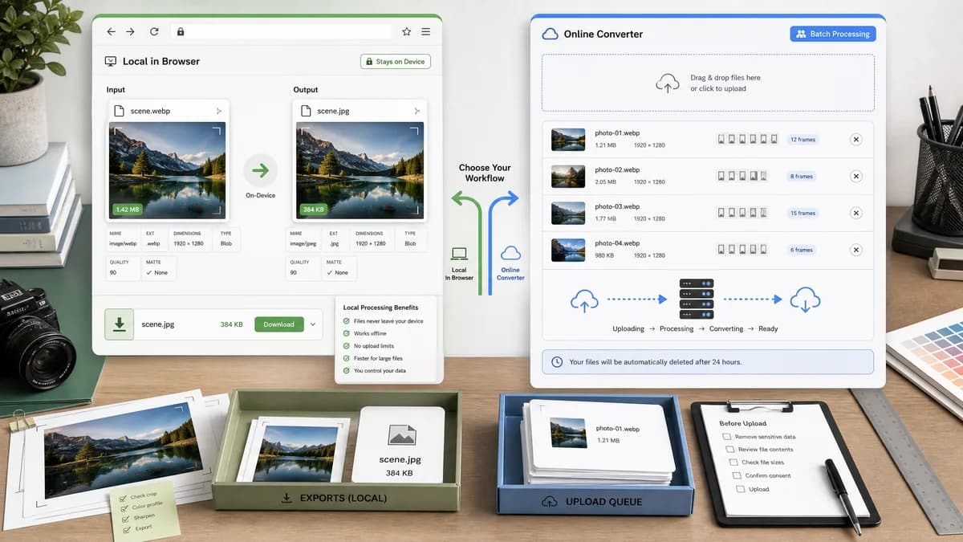963x542 pixels.
Task: Select the Output scene.jpg preview image
Action: 360,171
